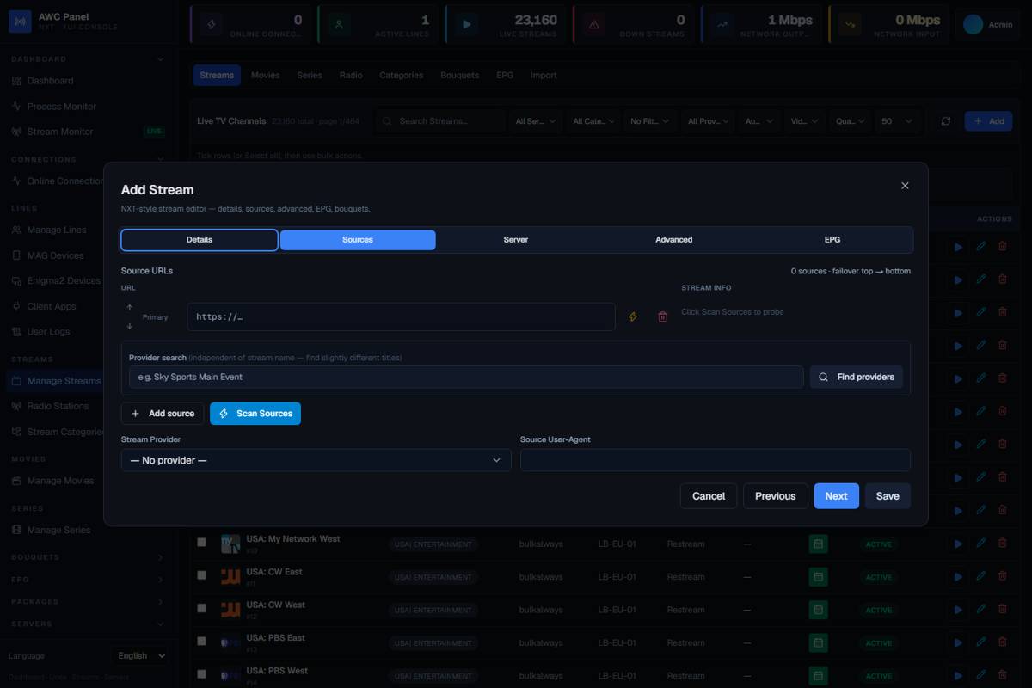Image resolution: width=1032 pixels, height=688 pixels.
Task: Close the Add Stream dialog
Action: 905,186
